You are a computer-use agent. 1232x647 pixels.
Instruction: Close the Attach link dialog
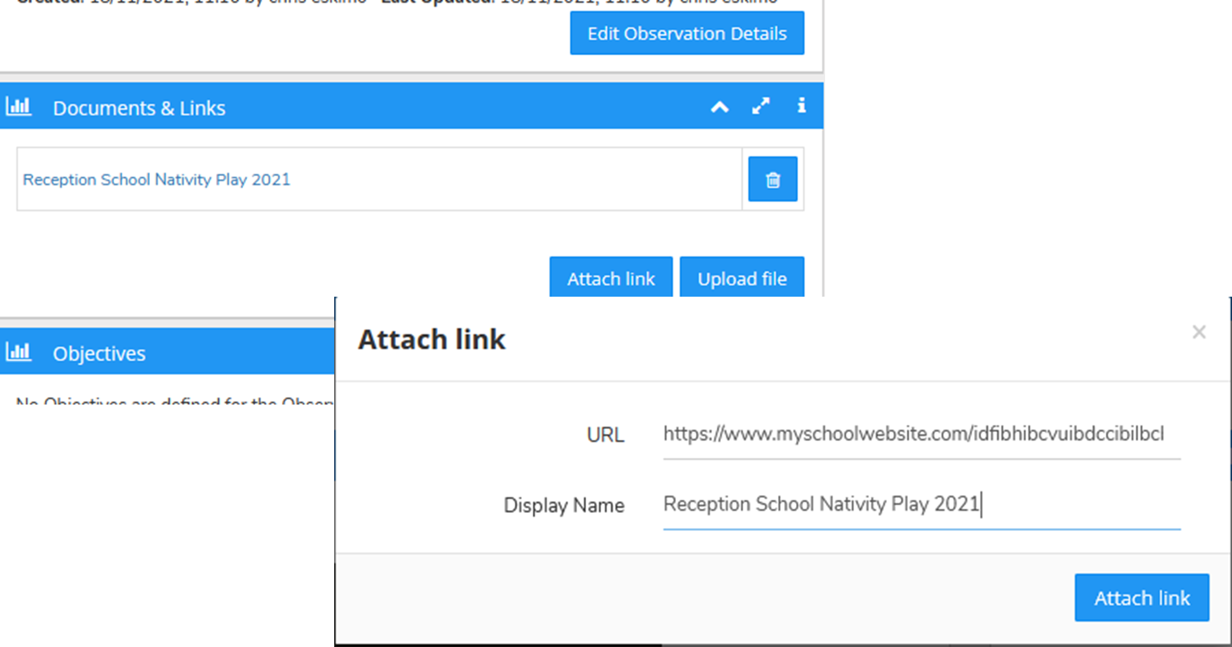(1199, 332)
